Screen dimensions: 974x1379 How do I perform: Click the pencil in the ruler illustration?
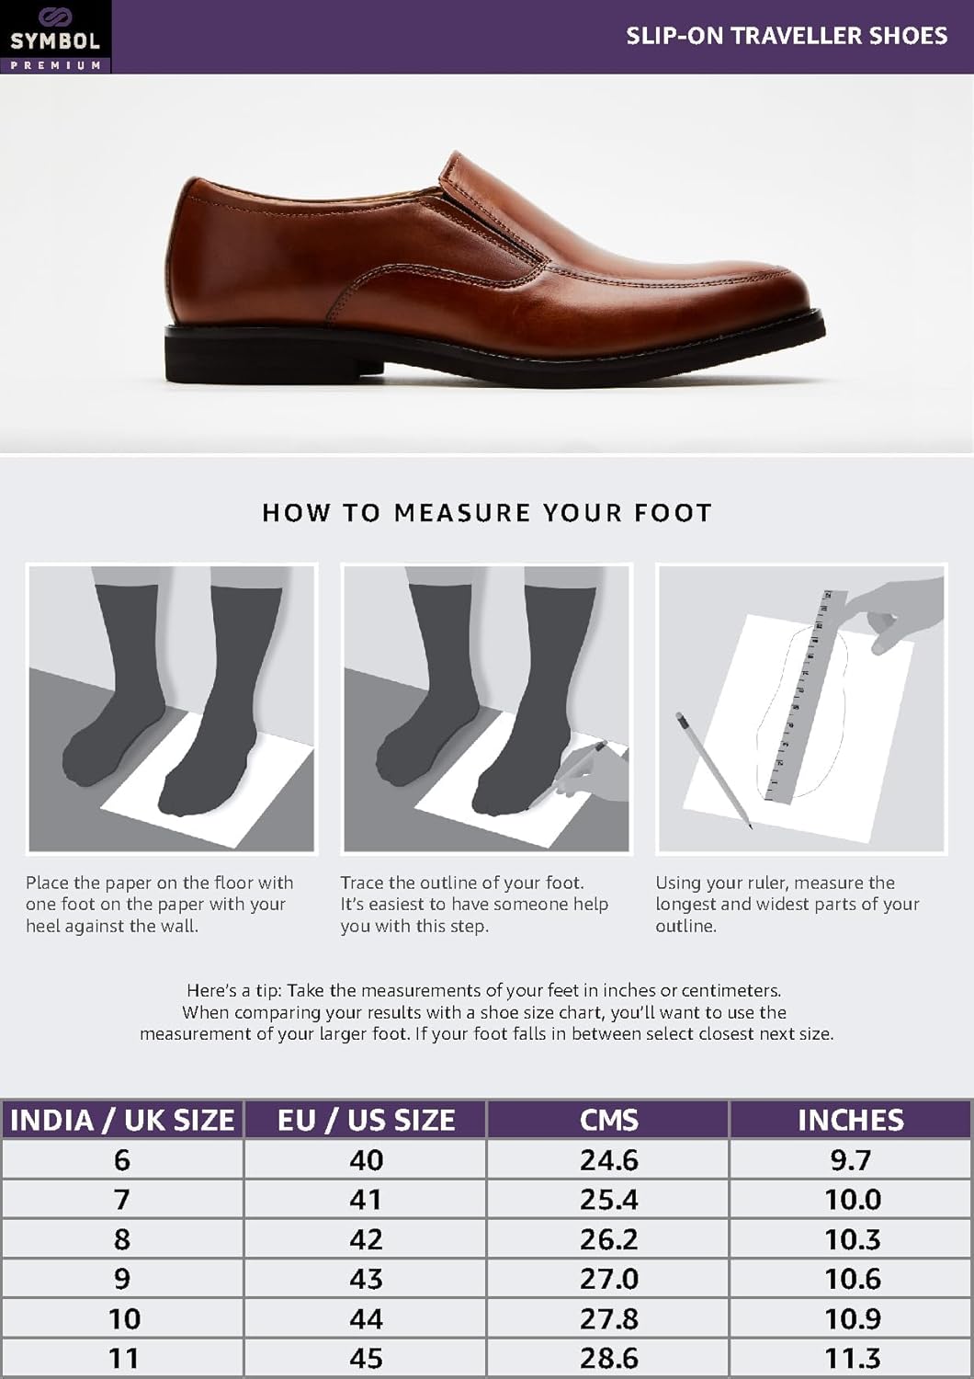pyautogui.click(x=714, y=770)
